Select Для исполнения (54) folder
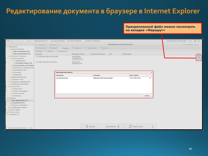 tap(21, 51)
